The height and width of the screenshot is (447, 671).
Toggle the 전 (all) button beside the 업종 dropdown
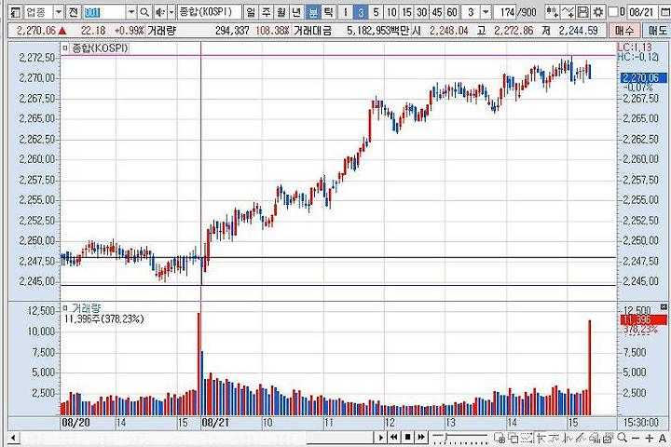tap(74, 12)
